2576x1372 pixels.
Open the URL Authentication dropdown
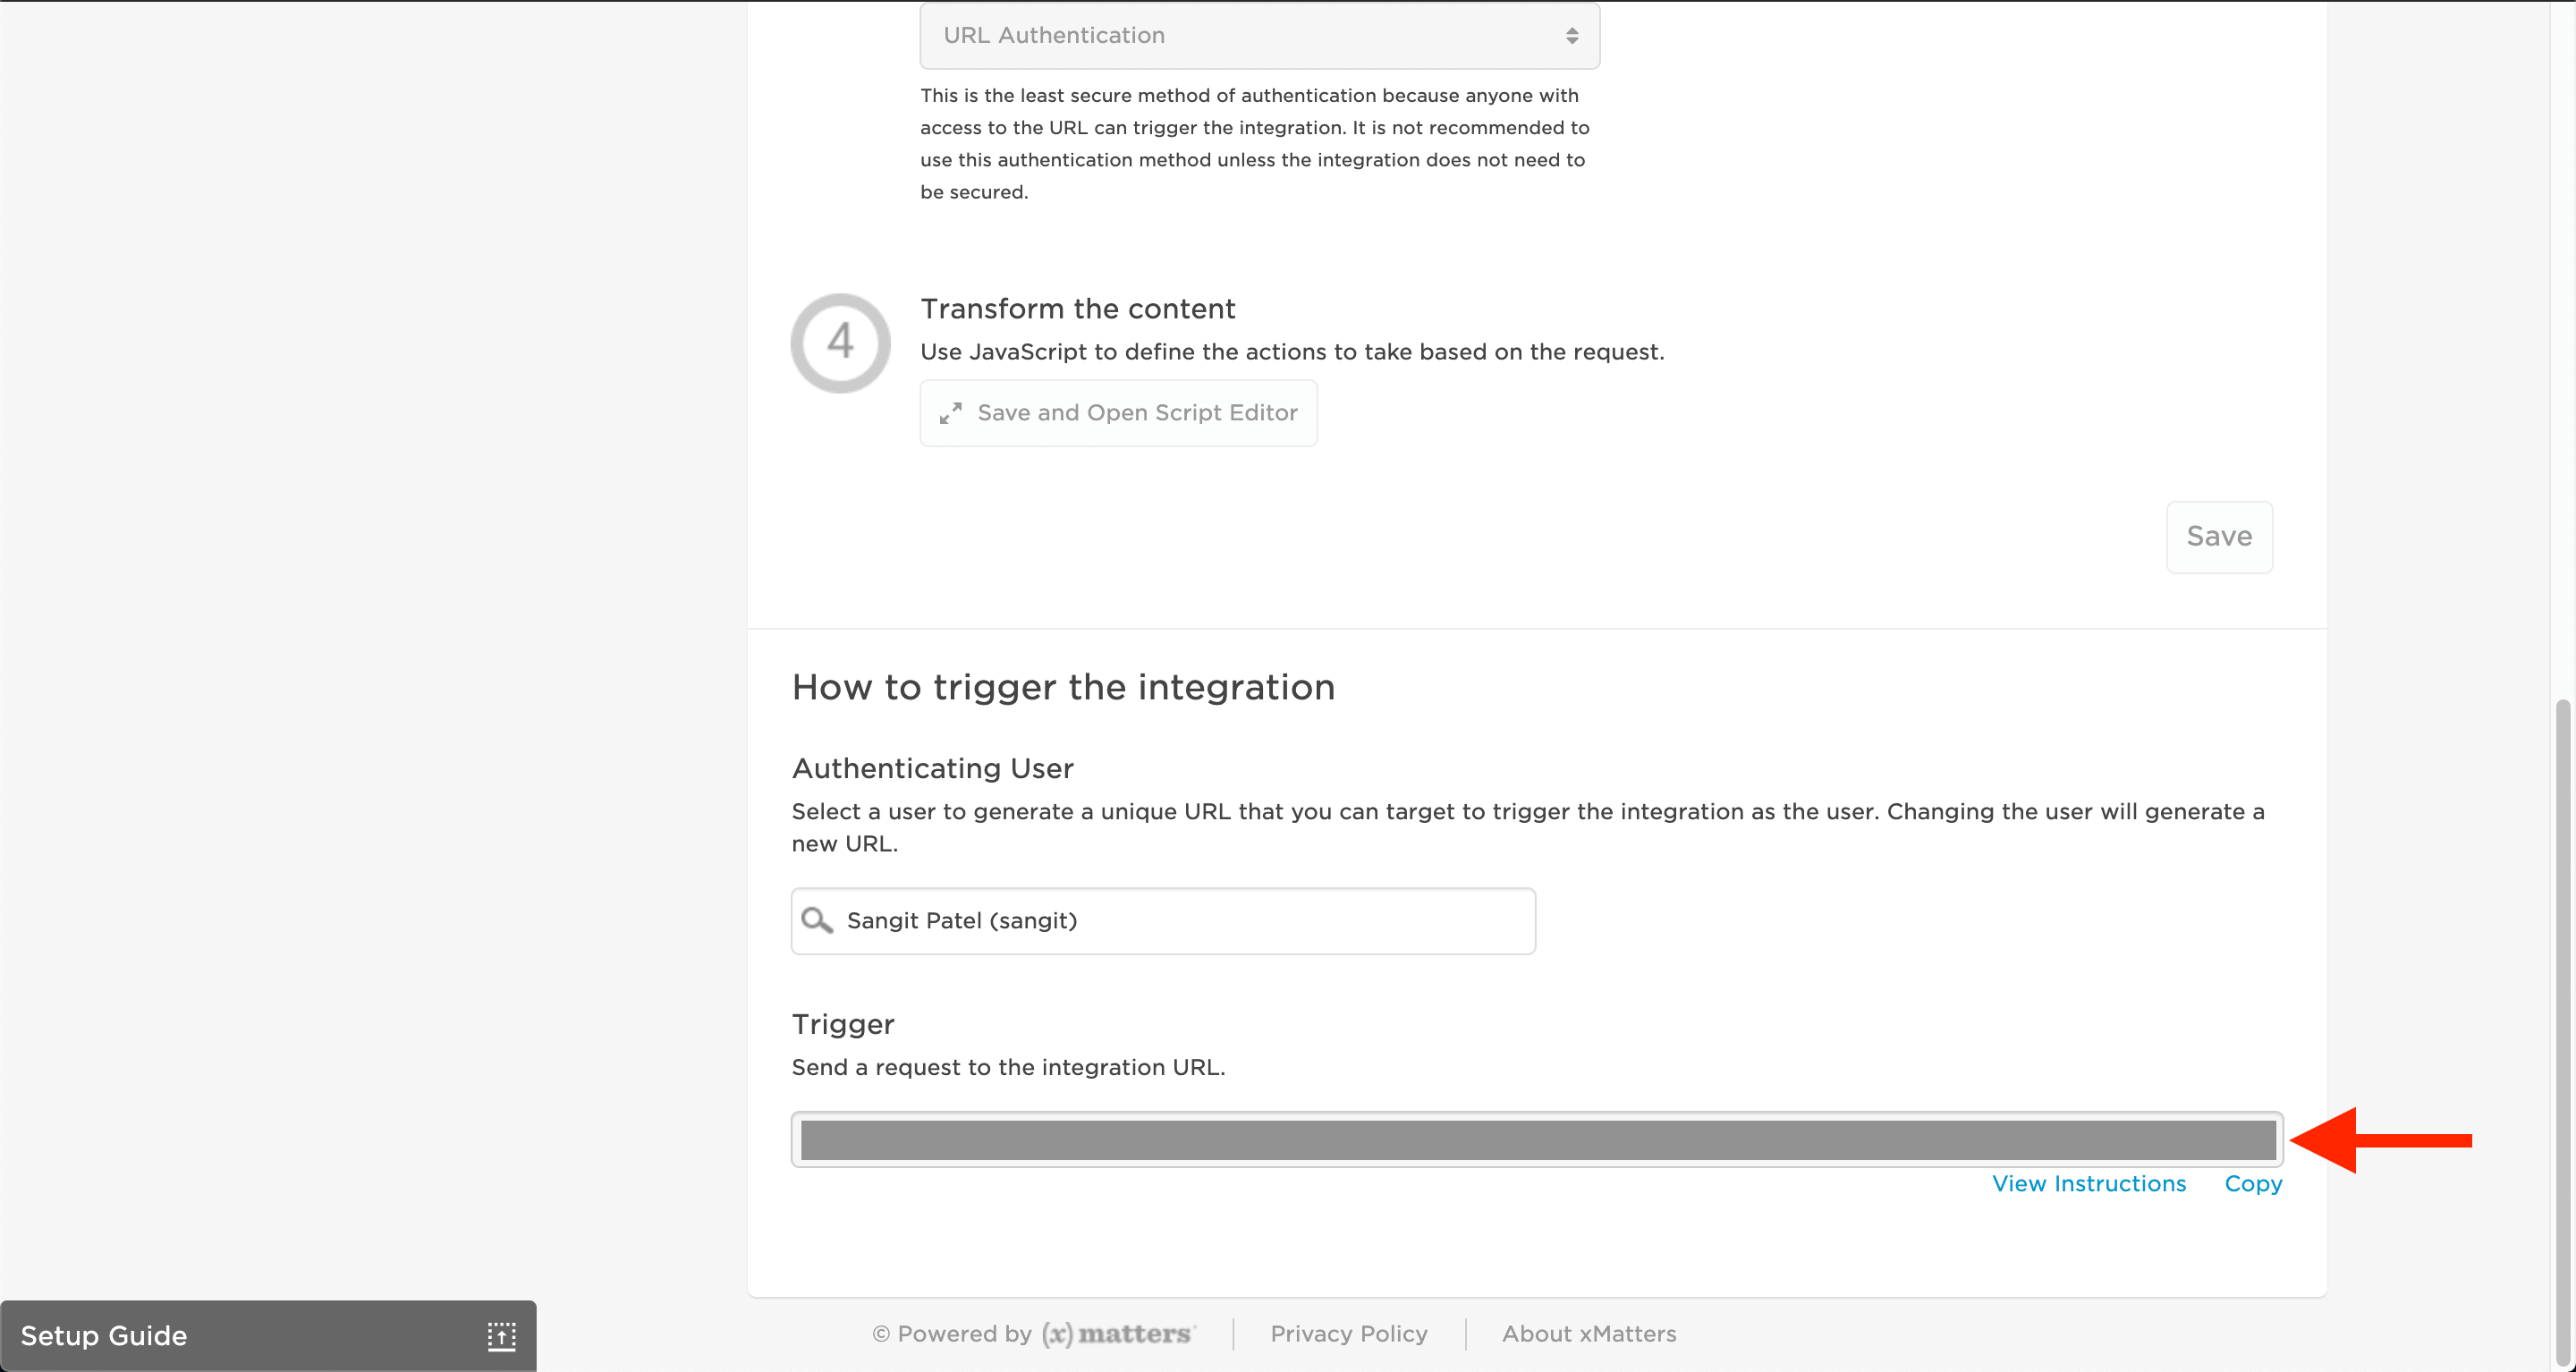coord(1258,36)
